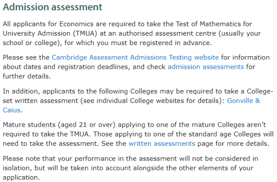Click the word 'isolation' in last paragraph
This screenshot has width=277, height=182.
17,168
